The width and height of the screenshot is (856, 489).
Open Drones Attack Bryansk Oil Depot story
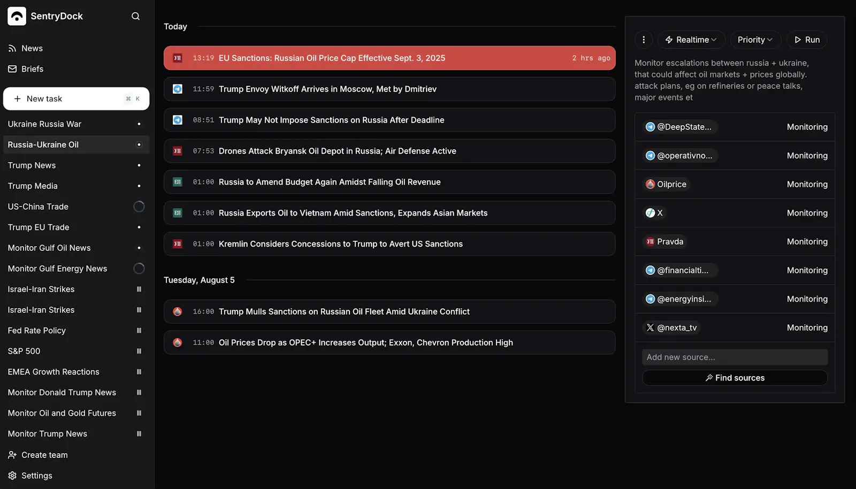[x=389, y=151]
